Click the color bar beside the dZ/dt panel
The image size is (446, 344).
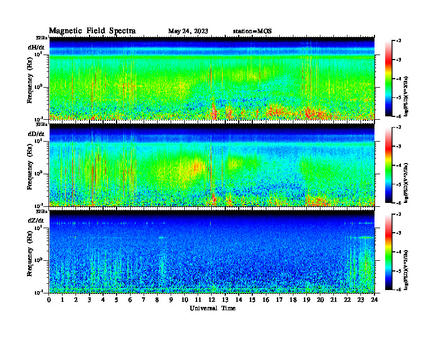pyautogui.click(x=389, y=252)
